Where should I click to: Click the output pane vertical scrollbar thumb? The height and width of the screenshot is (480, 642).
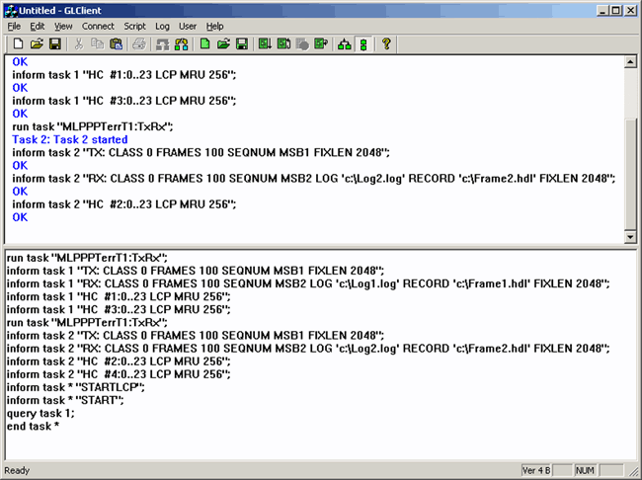click(630, 173)
